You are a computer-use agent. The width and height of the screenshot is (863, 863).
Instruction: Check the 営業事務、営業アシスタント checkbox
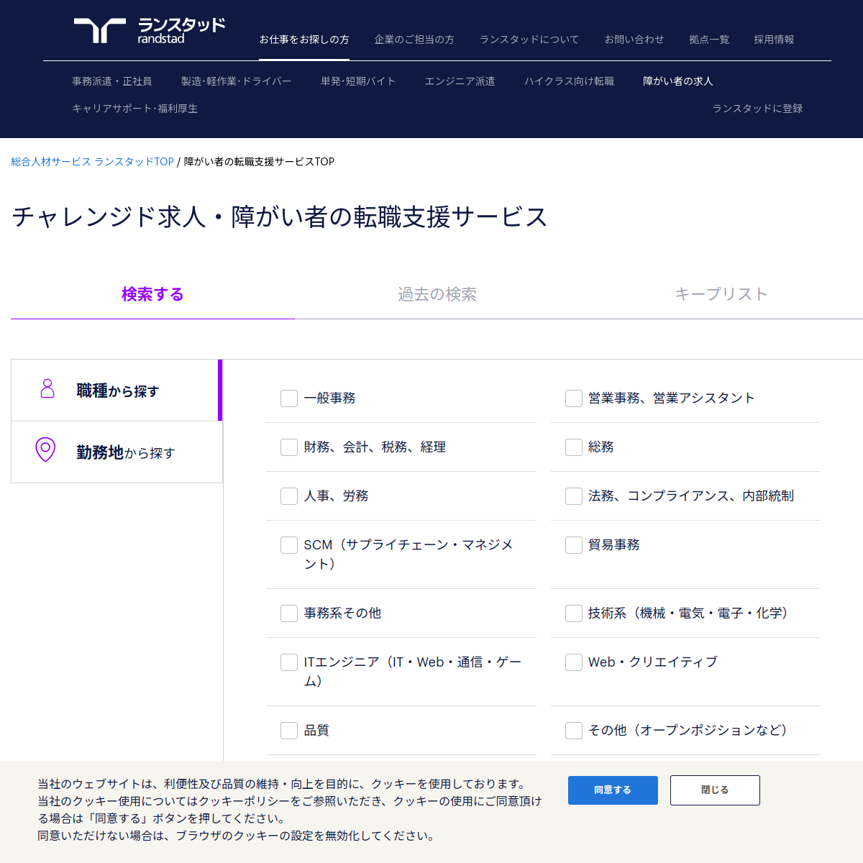(x=574, y=398)
